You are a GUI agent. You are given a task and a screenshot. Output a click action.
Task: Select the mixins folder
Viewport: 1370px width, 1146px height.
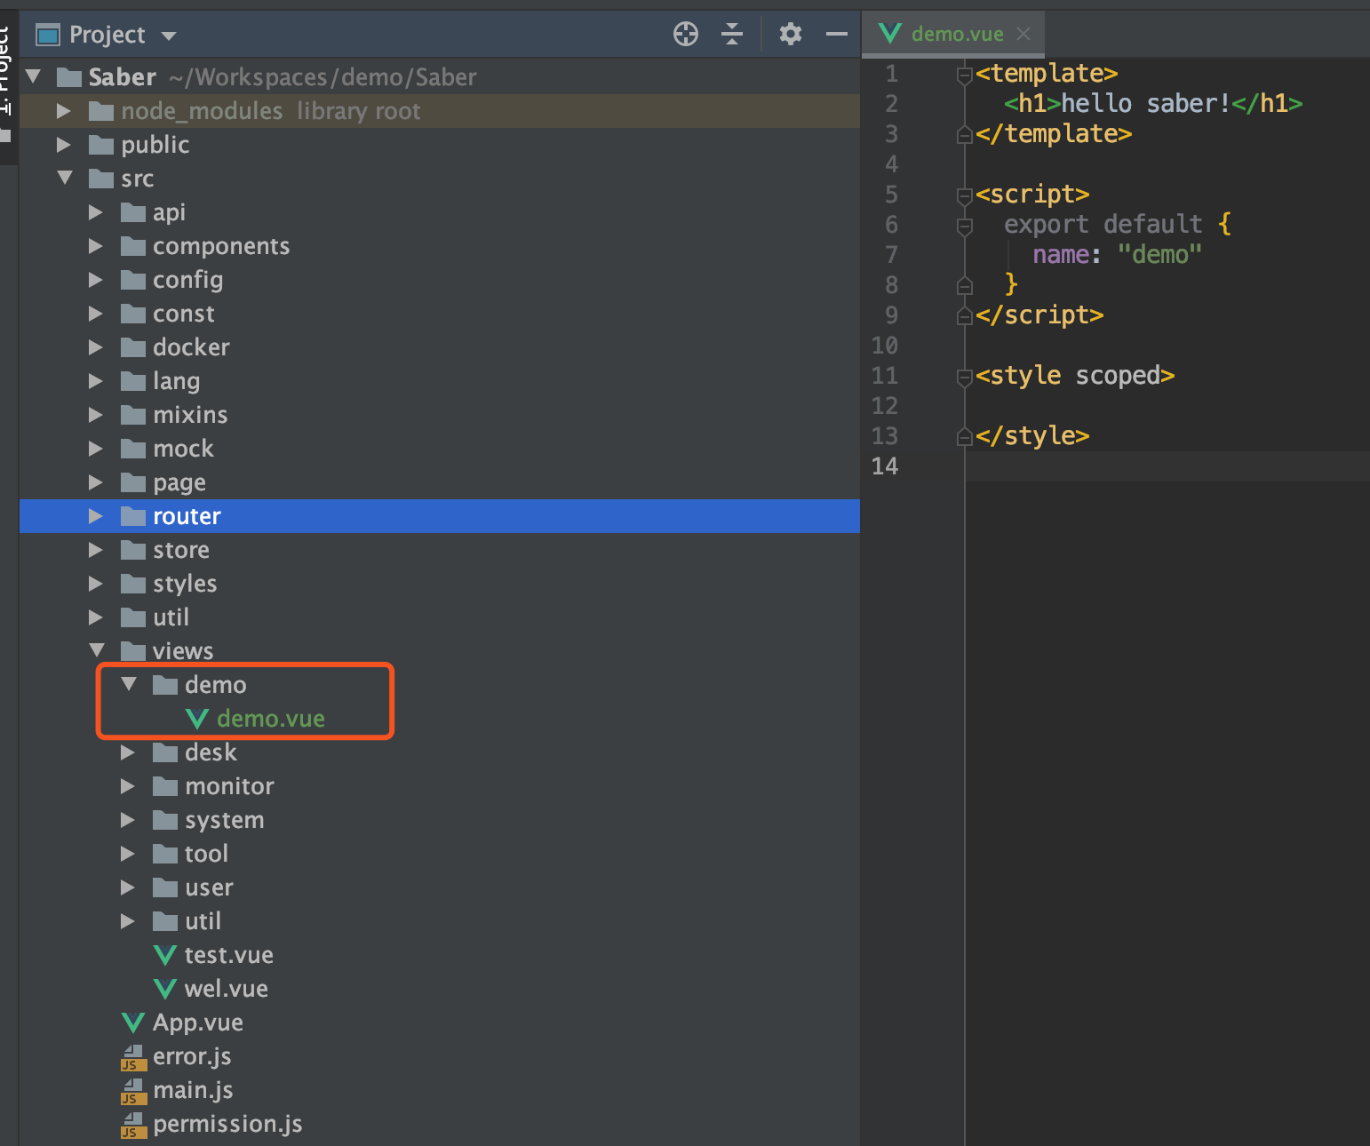440,415
